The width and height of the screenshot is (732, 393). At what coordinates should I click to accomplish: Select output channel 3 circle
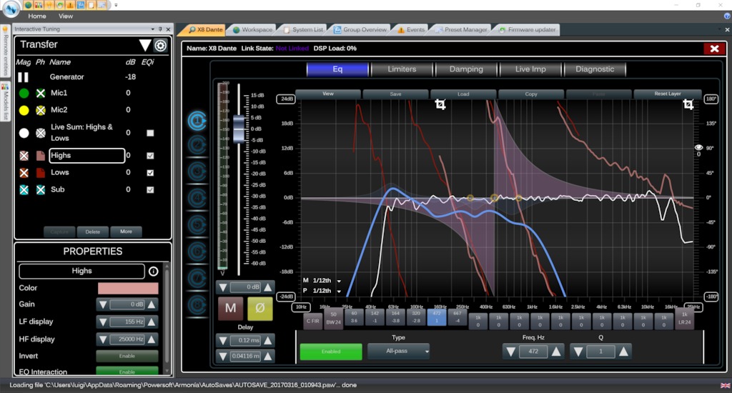[197, 171]
